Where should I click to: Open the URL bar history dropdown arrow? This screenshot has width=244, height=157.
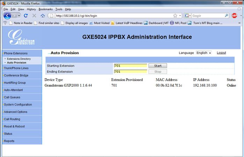[180, 16]
